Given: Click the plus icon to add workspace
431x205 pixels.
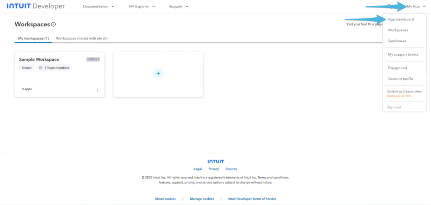Looking at the screenshot, I should pyautogui.click(x=158, y=73).
